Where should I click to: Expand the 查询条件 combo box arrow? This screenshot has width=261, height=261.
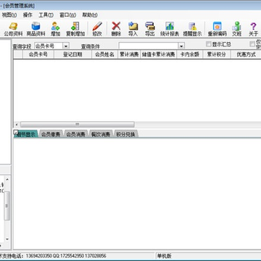[181, 46]
